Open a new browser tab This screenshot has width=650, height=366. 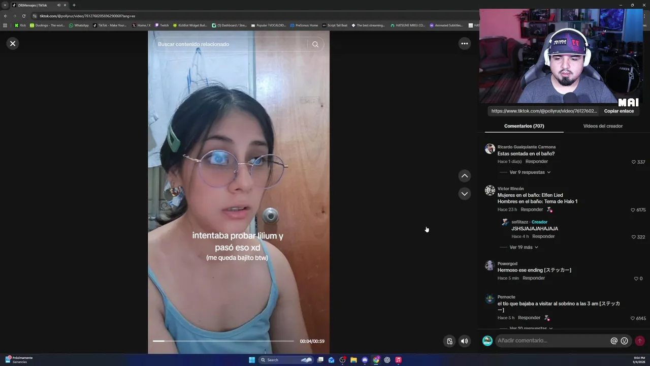74,5
